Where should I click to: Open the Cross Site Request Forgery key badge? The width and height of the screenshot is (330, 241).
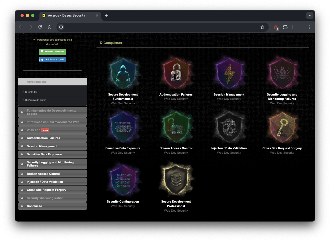(x=282, y=127)
